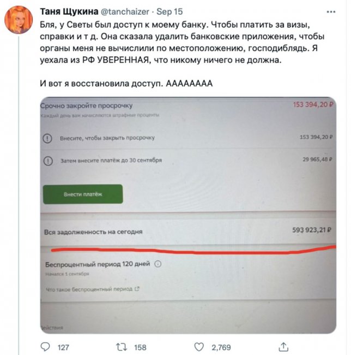The width and height of the screenshot is (351, 355).
Task: Like the tweet with heart icon
Action: pos(199,347)
